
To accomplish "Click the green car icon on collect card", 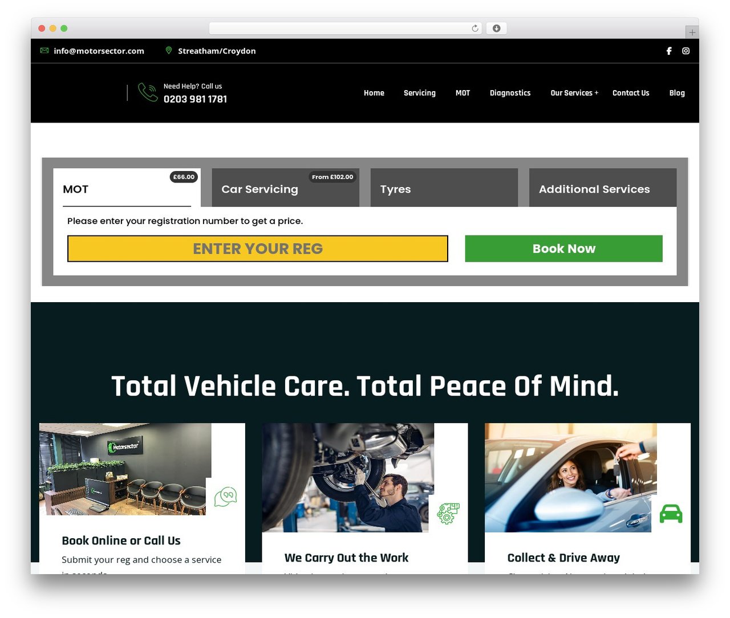I will tap(671, 514).
